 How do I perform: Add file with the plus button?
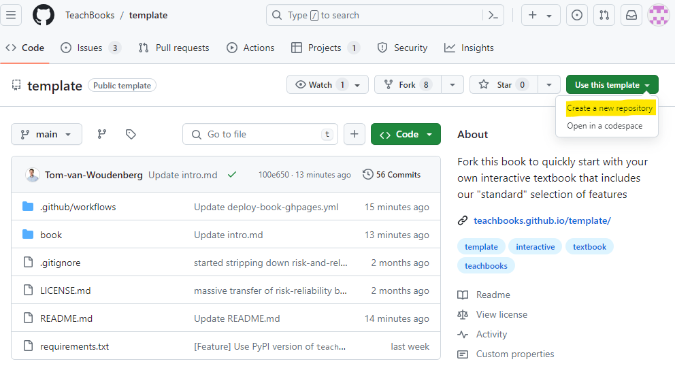(355, 134)
